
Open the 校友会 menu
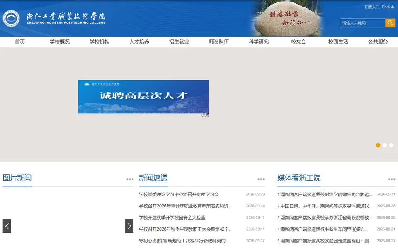[298, 41]
